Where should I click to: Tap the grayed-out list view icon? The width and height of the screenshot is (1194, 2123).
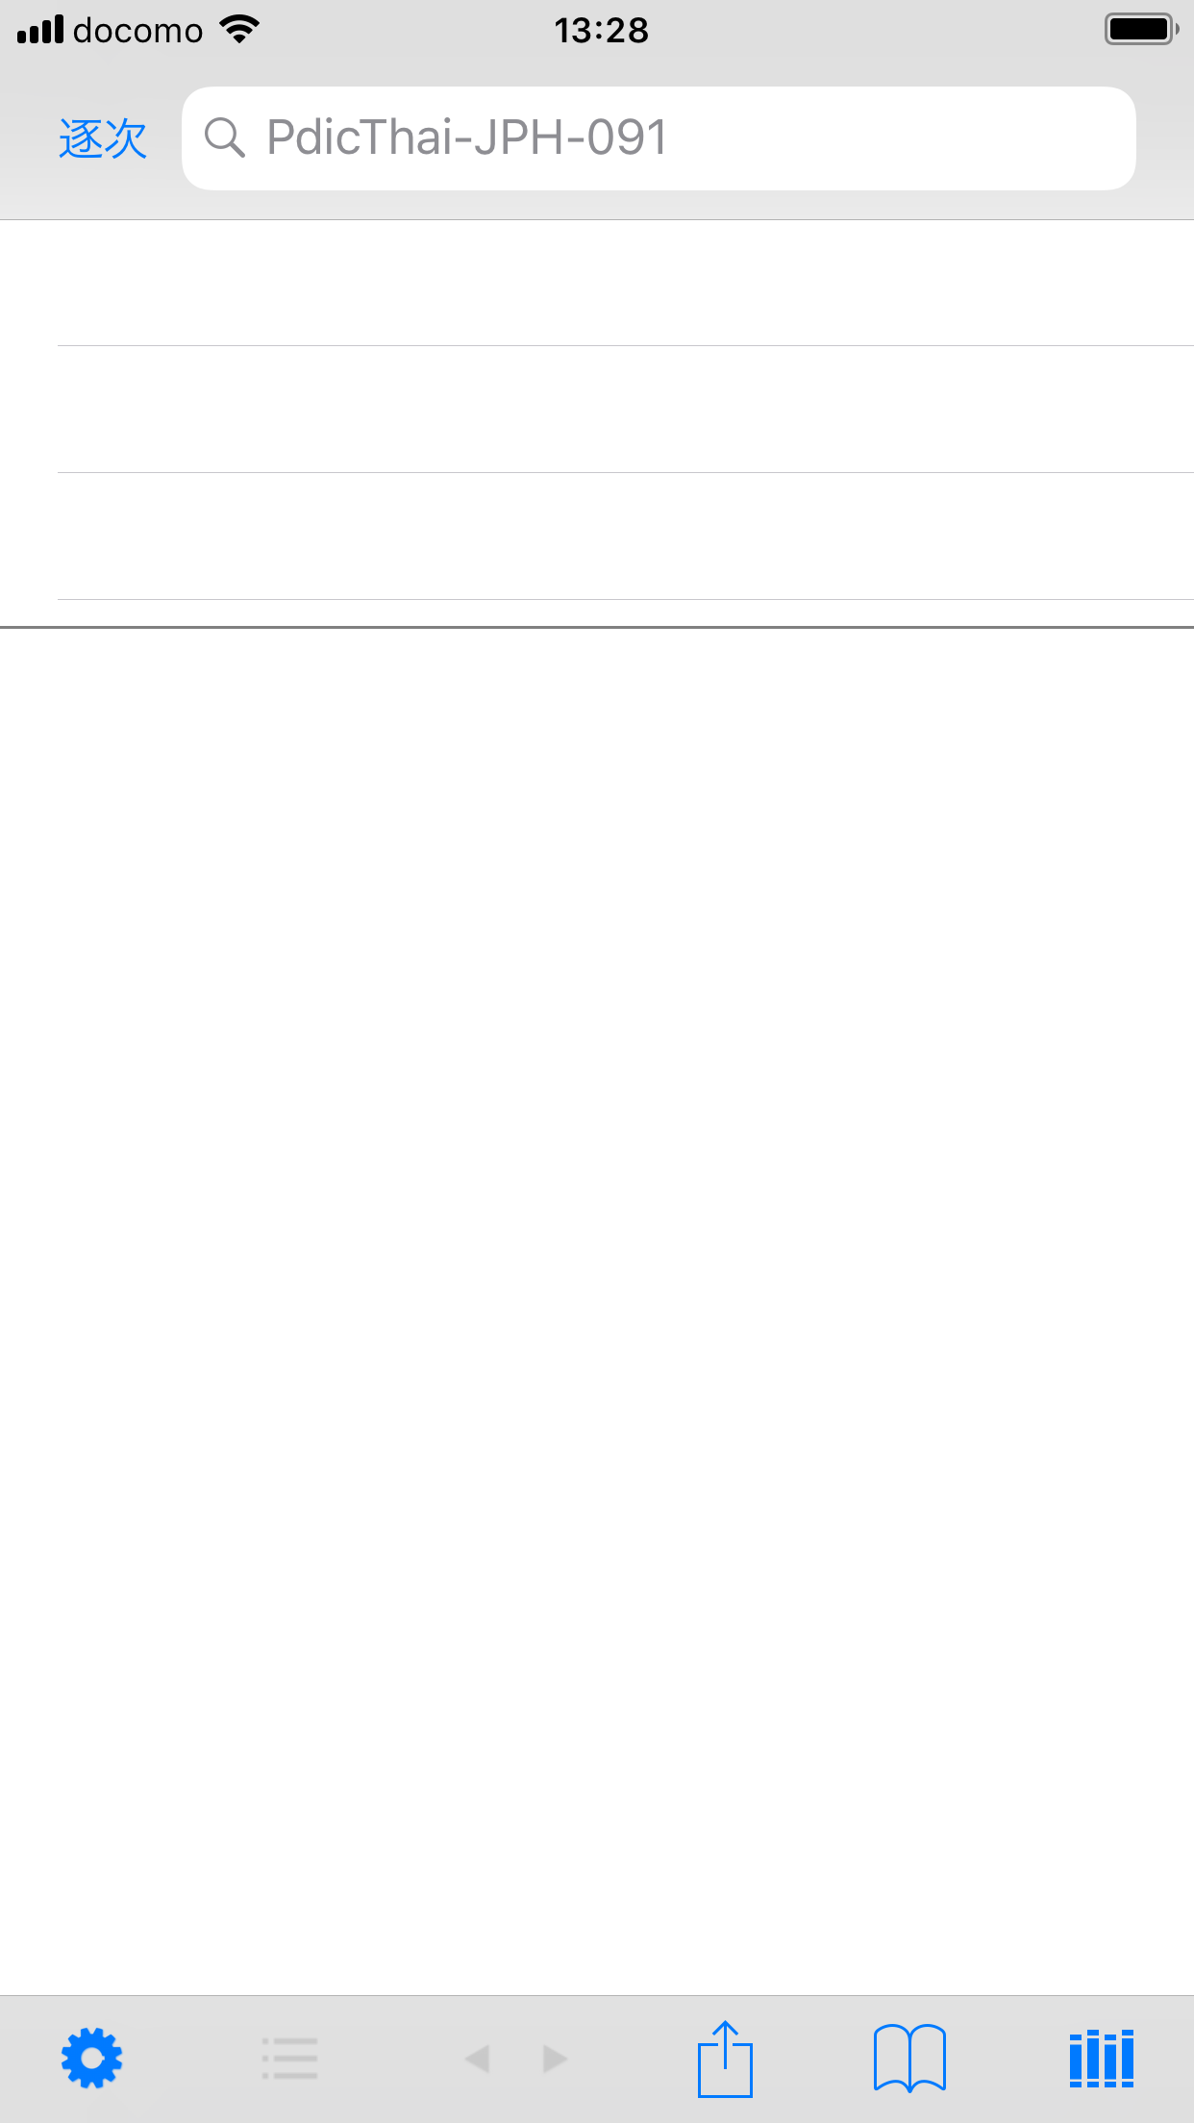(x=289, y=2059)
